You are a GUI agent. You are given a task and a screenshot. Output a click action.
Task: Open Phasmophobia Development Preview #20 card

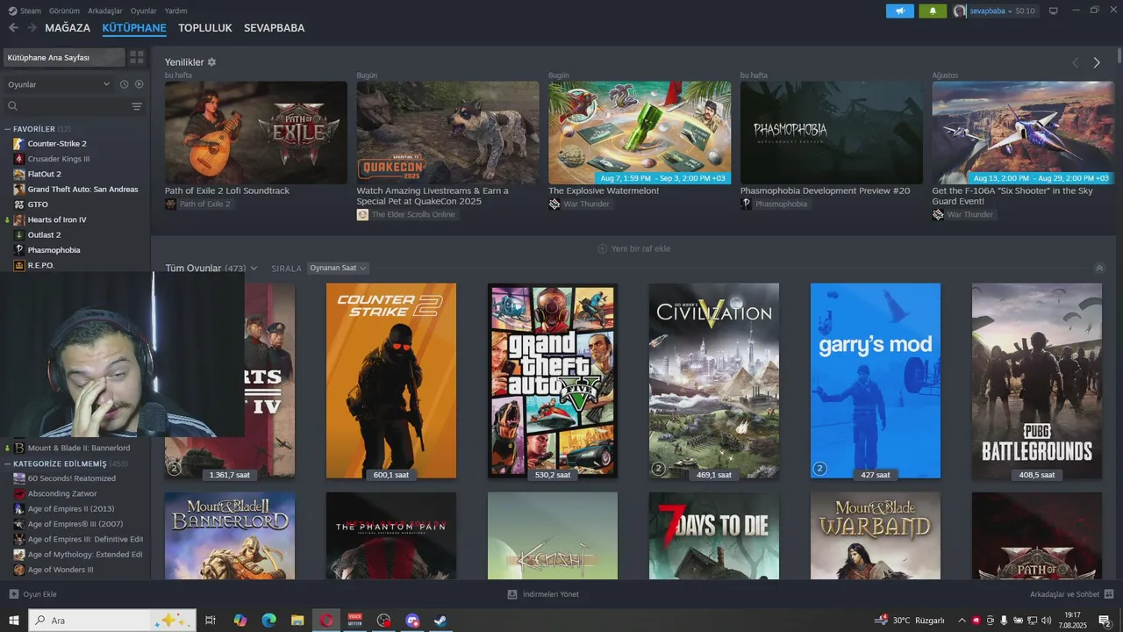coord(832,133)
